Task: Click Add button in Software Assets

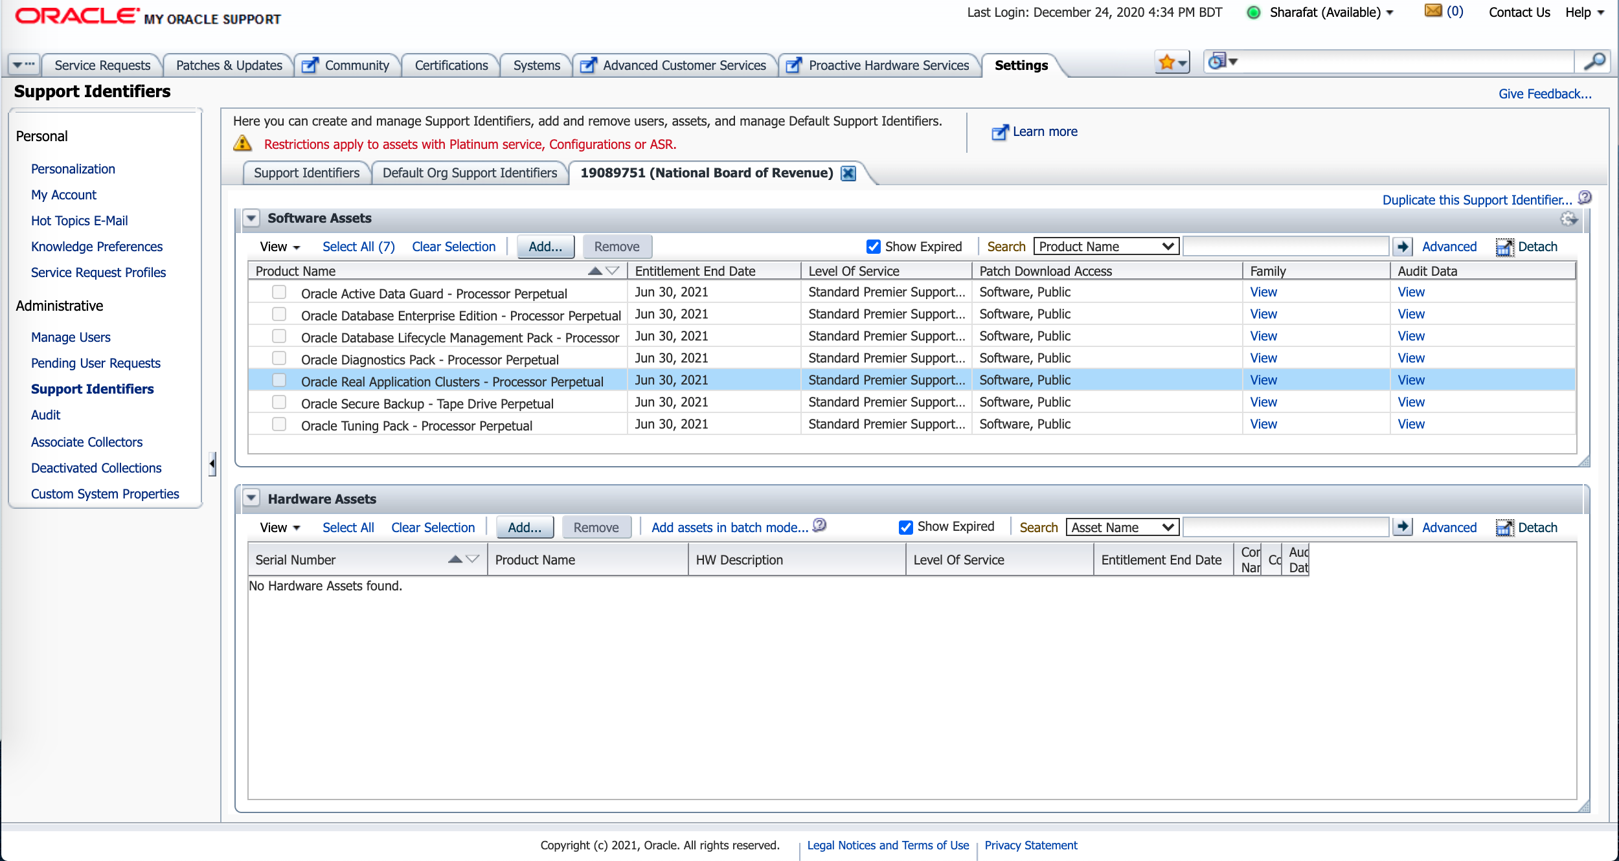Action: click(x=545, y=247)
